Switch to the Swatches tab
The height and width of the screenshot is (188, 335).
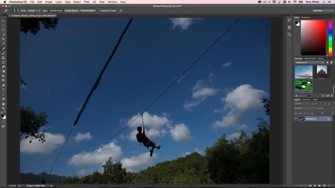pos(305,17)
